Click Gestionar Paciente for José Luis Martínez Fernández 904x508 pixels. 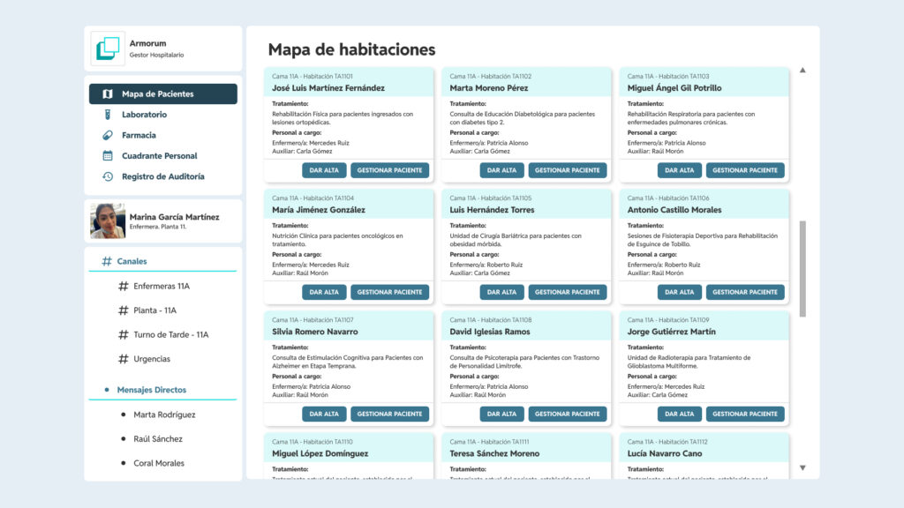(x=389, y=170)
